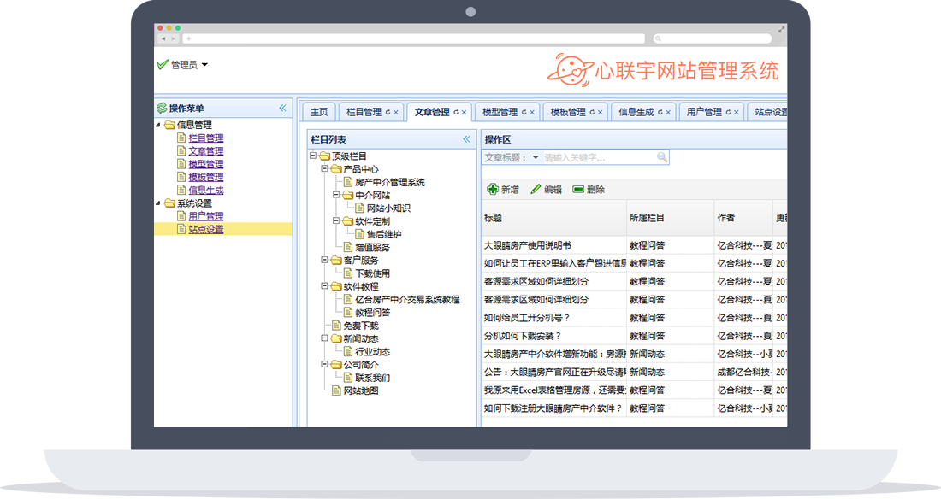Click the pencil 编辑 icon

pos(536,190)
